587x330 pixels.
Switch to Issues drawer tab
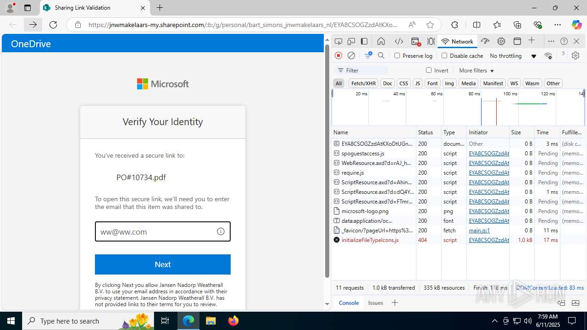coord(376,302)
